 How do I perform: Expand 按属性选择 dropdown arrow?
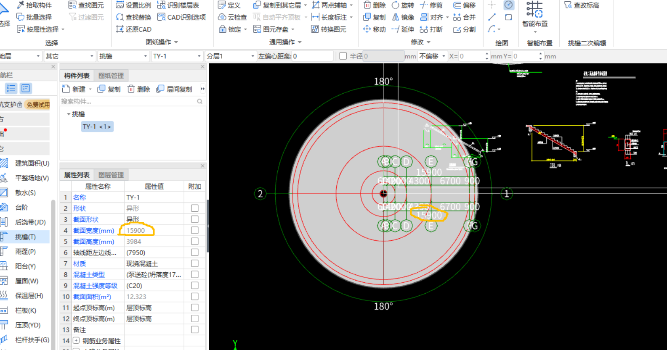coord(63,29)
